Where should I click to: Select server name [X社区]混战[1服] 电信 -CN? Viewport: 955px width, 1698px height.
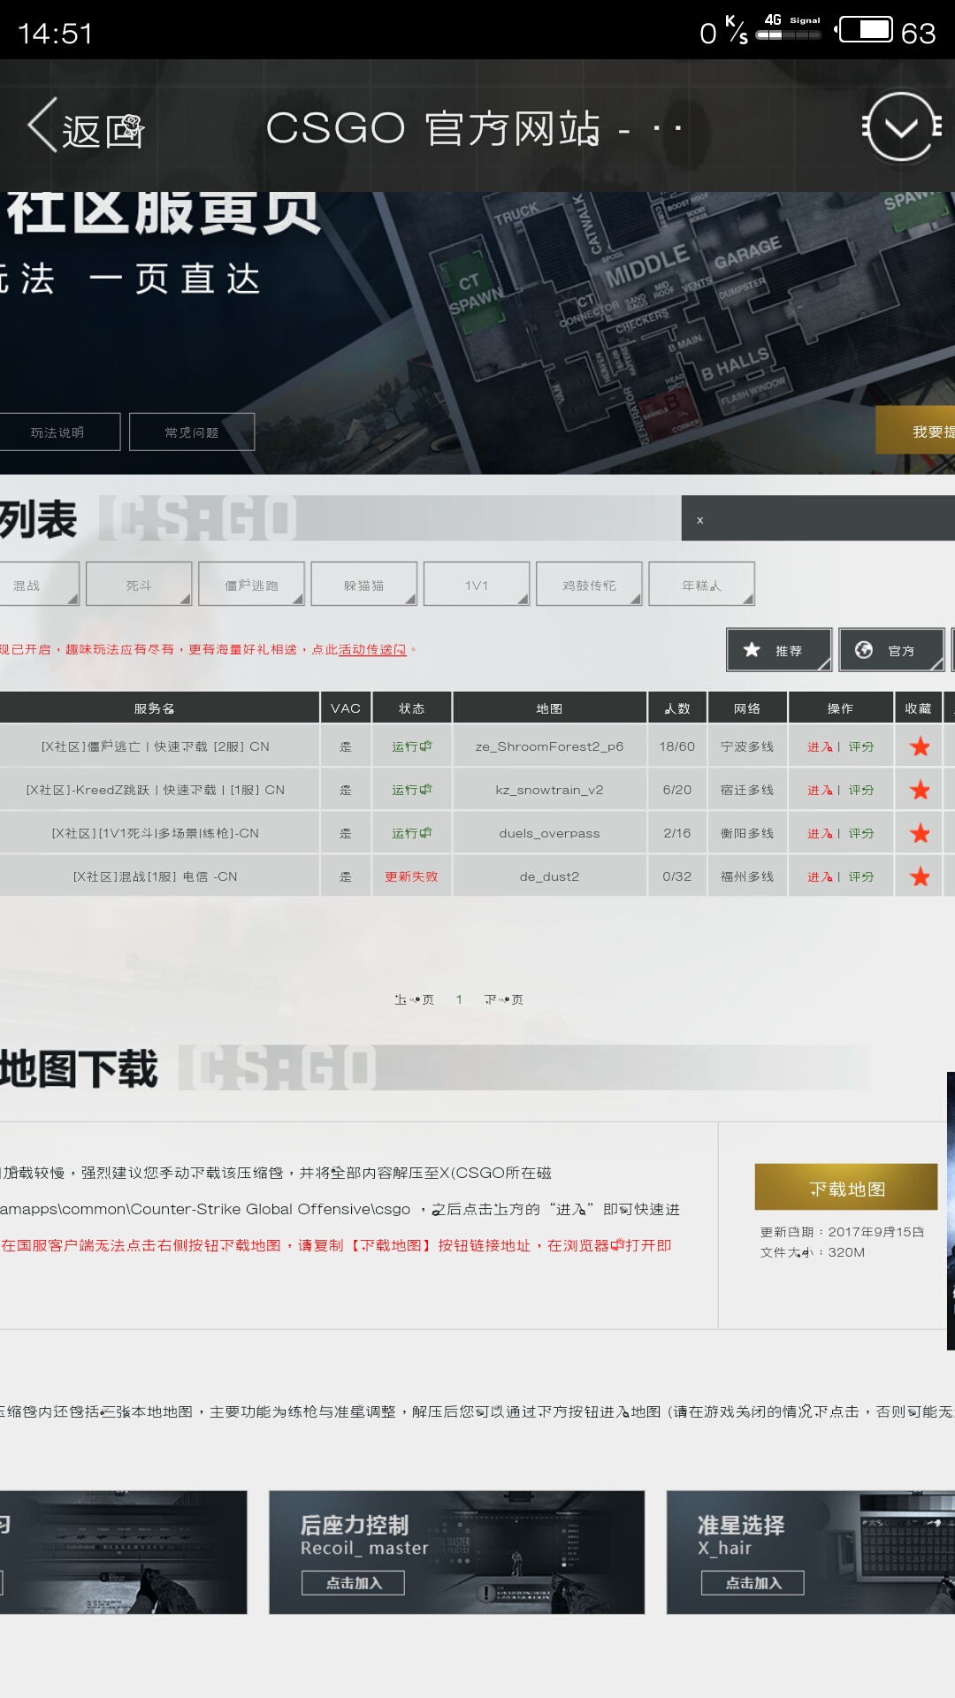[156, 876]
